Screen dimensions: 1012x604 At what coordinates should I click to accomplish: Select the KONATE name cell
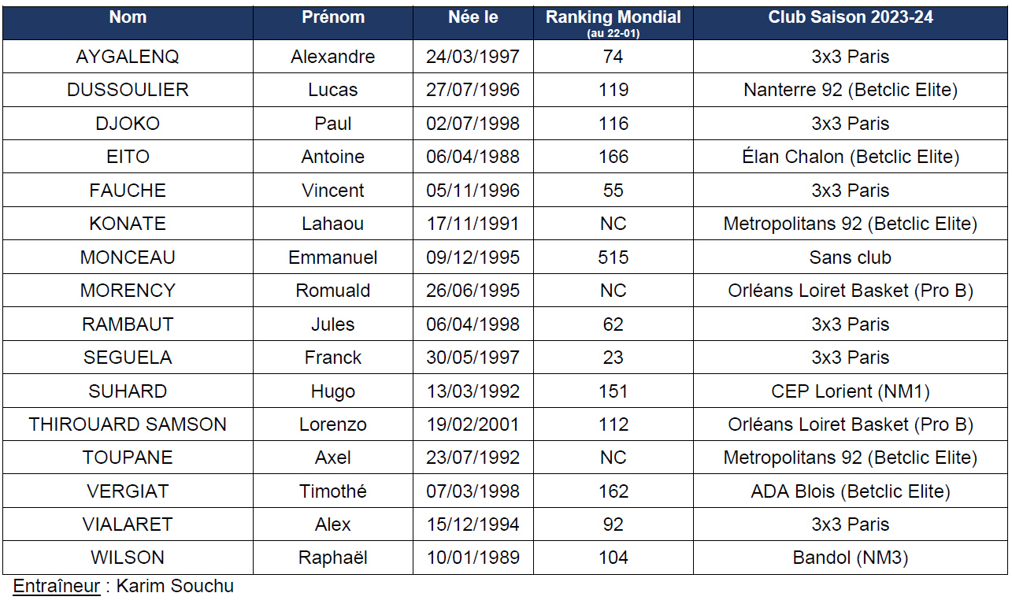(128, 224)
